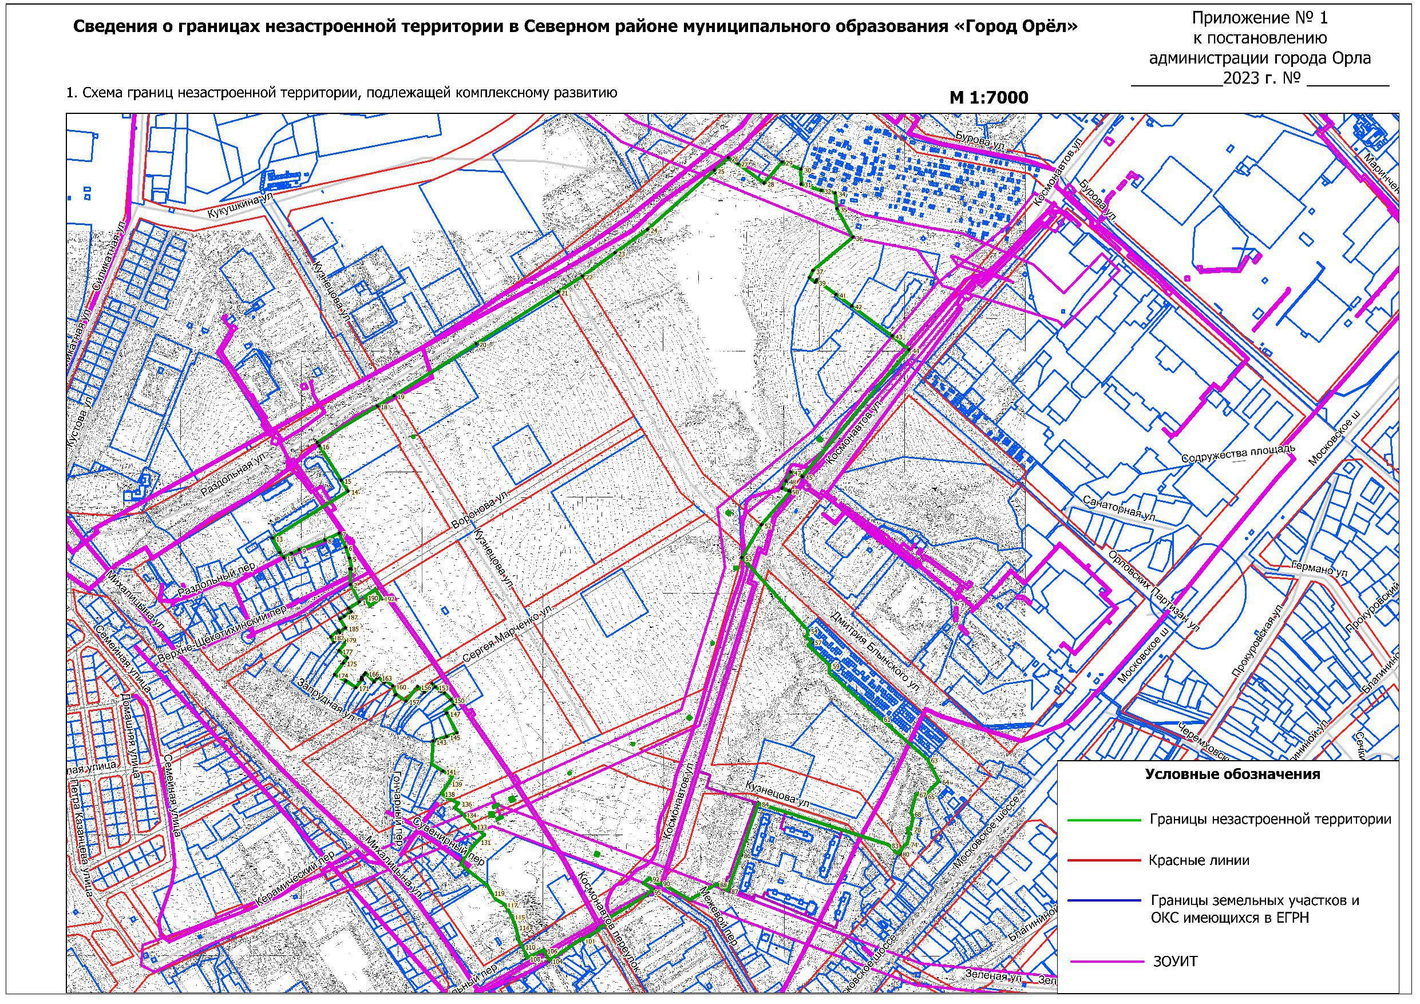1420x1004 pixels.
Task: Click the 'Условные обозначения' legend heading
Action: 1233,774
